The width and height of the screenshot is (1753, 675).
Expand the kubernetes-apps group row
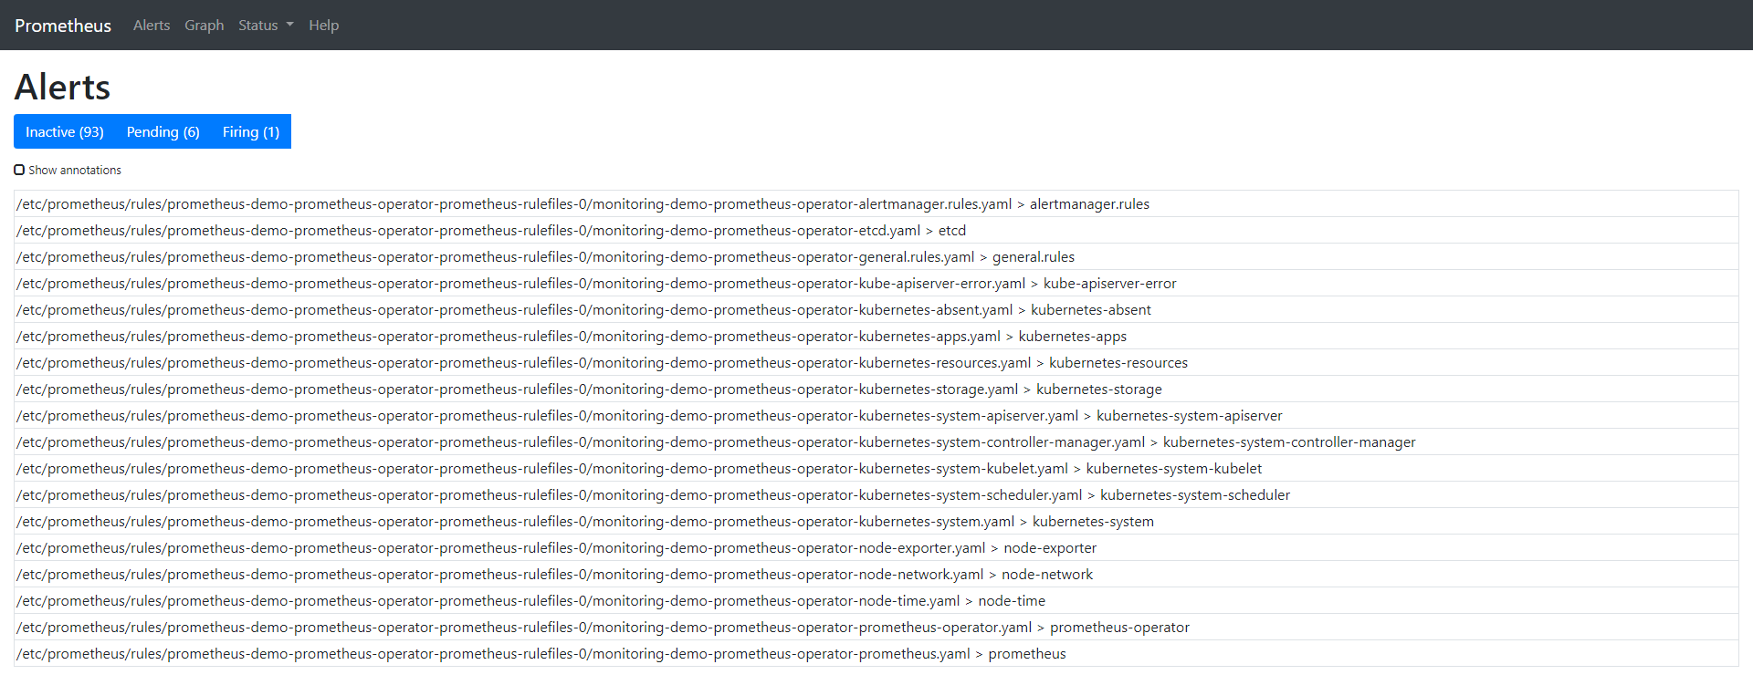[876, 337]
